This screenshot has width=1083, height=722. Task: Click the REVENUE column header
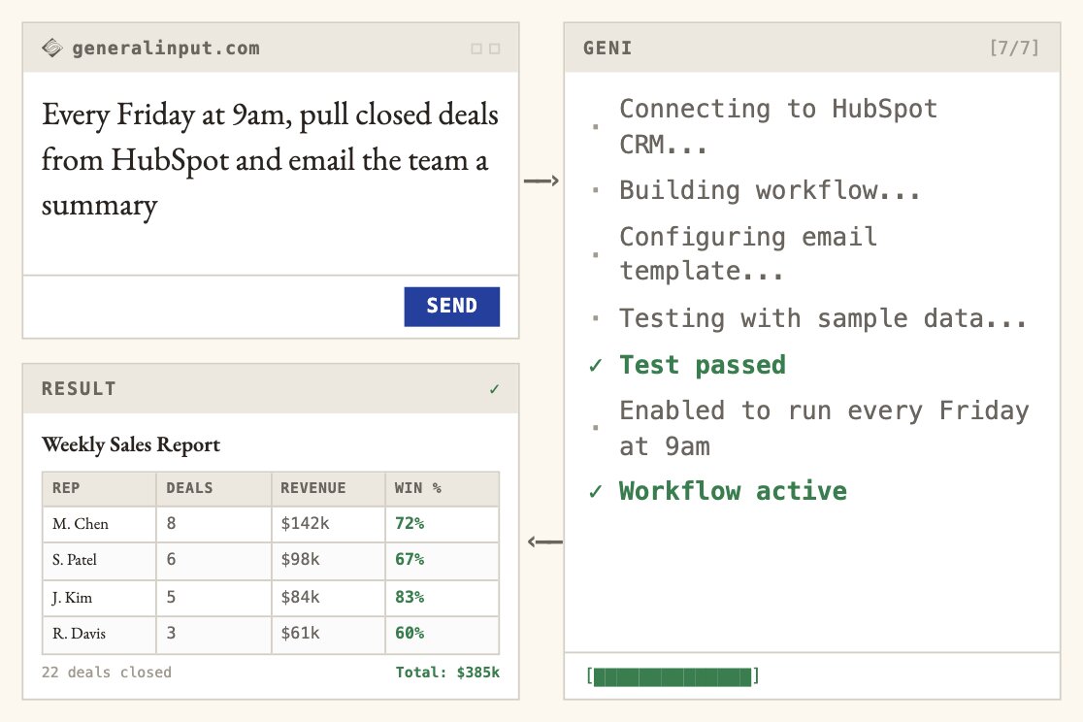tap(328, 488)
